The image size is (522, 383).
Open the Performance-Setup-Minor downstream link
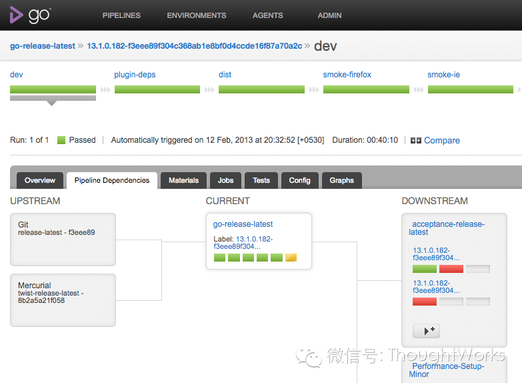click(447, 370)
